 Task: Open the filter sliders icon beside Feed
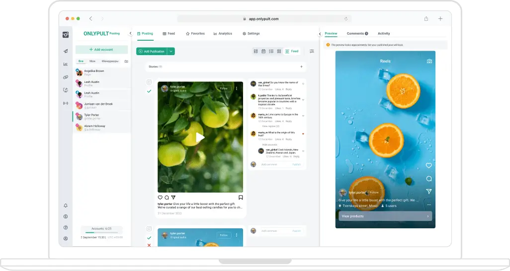tap(312, 51)
